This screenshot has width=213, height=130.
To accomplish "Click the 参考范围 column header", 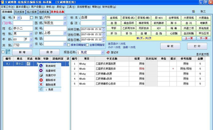I will pyautogui.click(x=186, y=59).
